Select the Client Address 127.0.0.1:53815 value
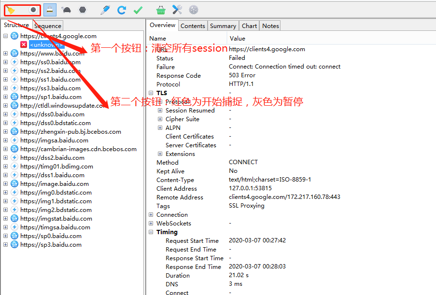Image resolution: width=436 pixels, height=295 pixels. click(x=250, y=188)
